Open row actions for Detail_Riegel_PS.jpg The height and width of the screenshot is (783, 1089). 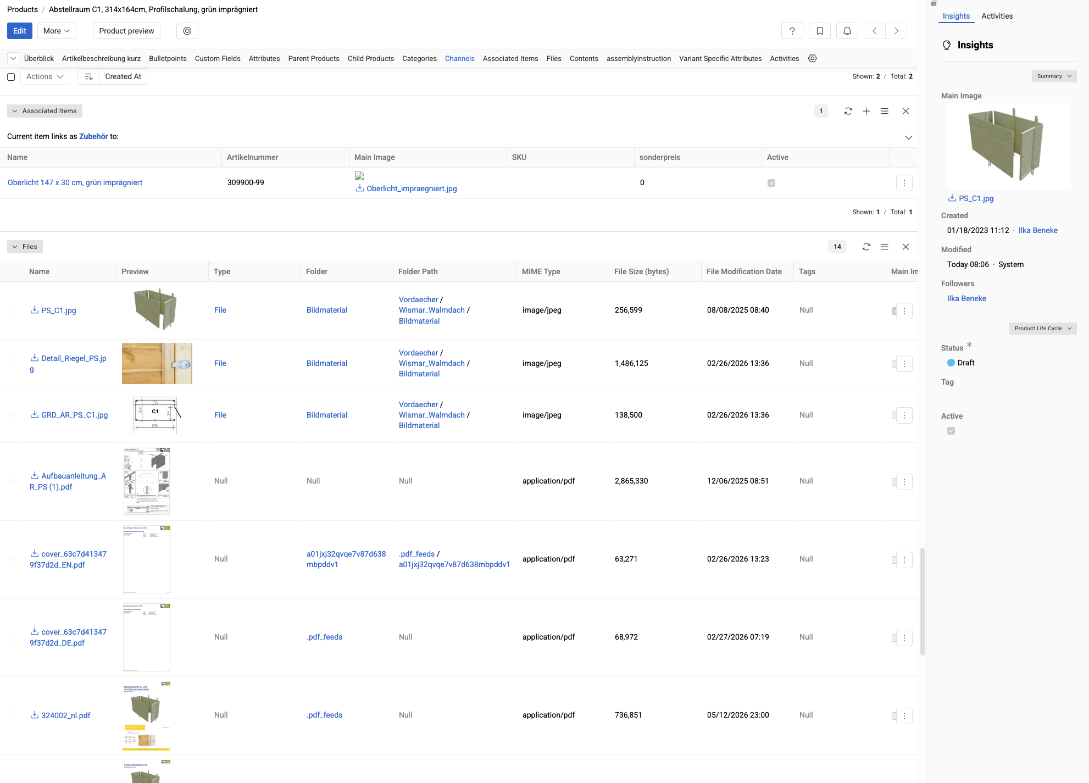point(904,364)
